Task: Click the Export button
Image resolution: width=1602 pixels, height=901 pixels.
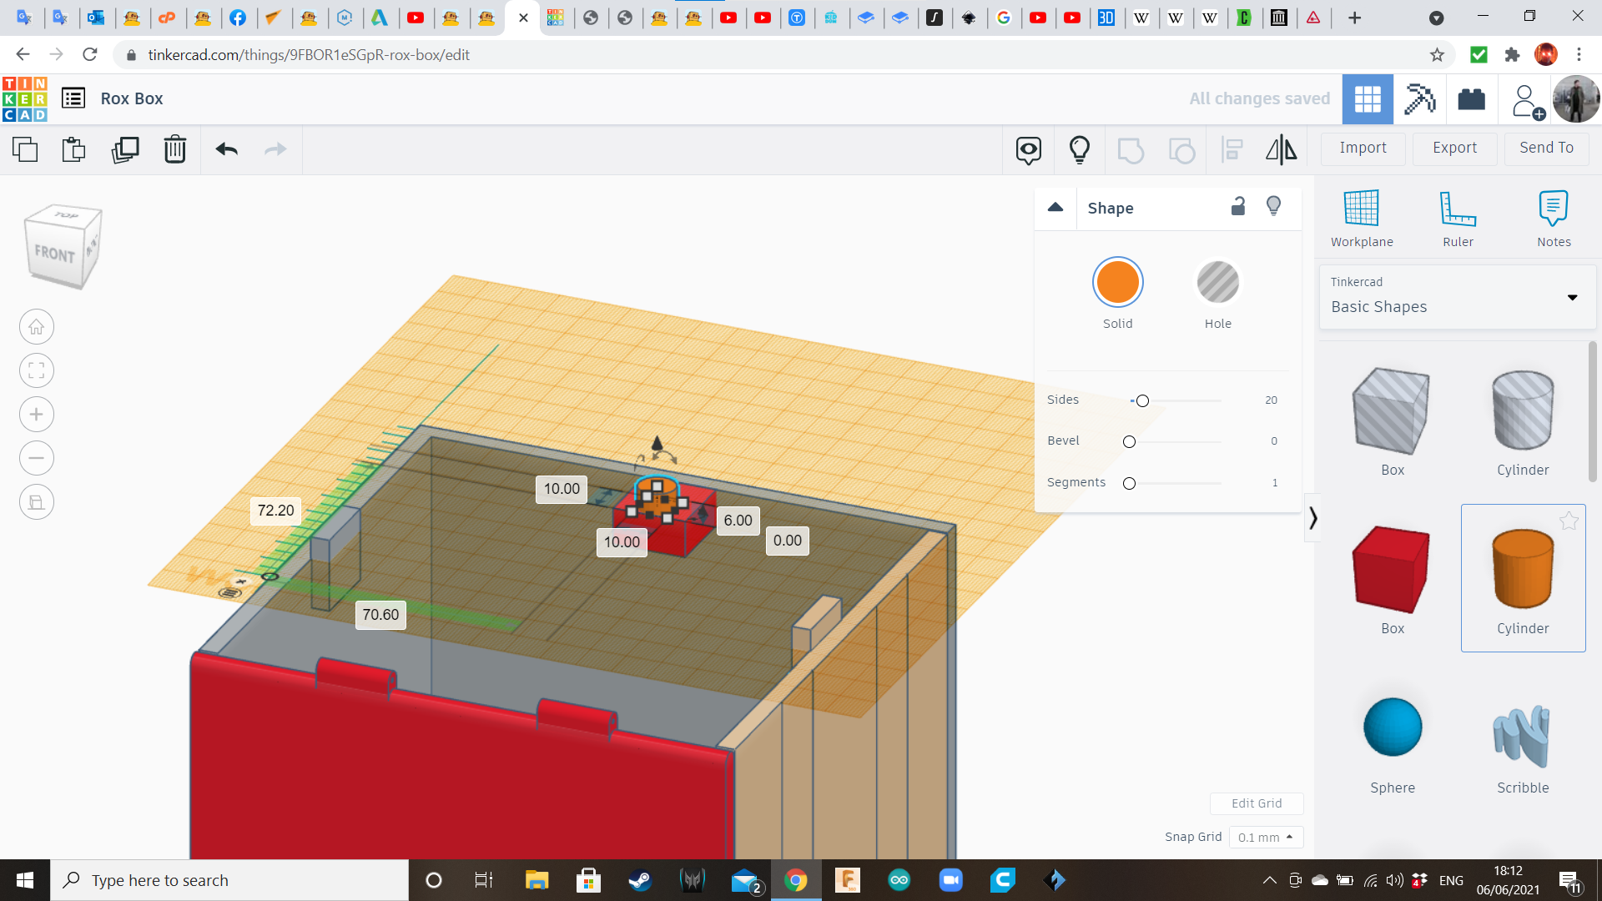Action: 1454,148
